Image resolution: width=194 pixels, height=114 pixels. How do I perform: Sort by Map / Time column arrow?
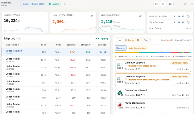[18, 45]
